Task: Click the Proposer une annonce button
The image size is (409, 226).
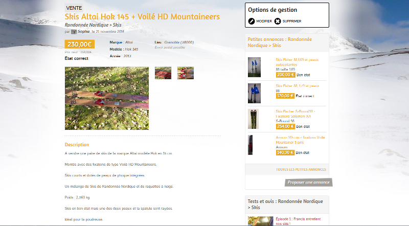Action: point(309,183)
